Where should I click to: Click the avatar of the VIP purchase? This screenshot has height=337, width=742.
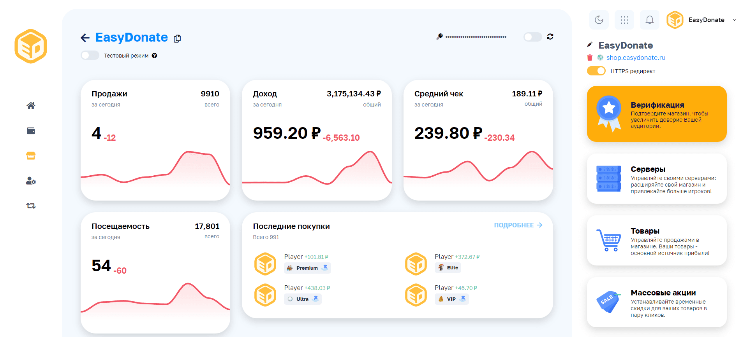point(416,295)
